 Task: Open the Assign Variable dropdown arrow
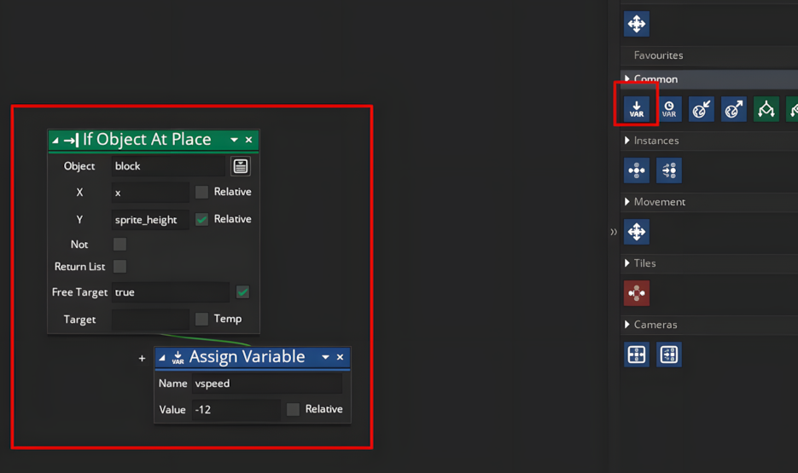(325, 357)
